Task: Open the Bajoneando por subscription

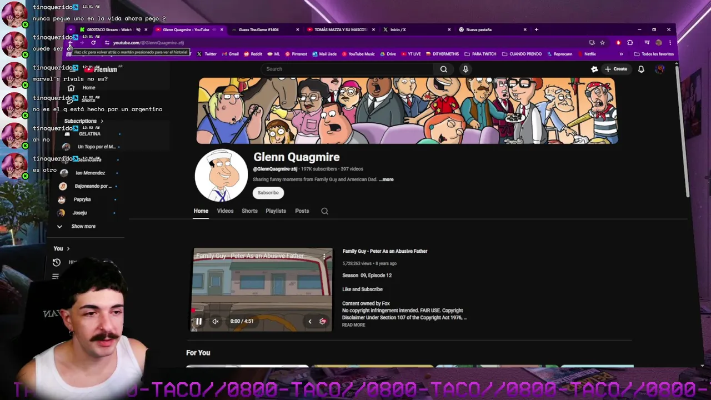Action: [x=93, y=186]
